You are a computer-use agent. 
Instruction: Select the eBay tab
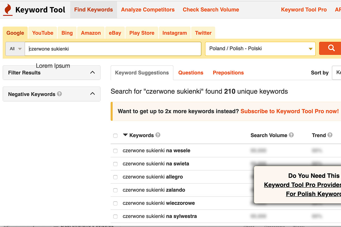(115, 33)
